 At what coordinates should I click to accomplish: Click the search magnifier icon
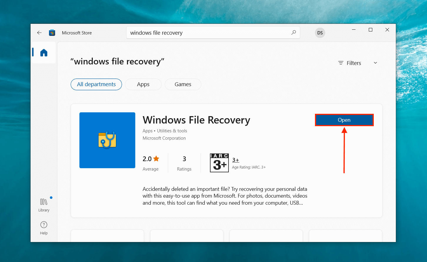[x=293, y=33]
